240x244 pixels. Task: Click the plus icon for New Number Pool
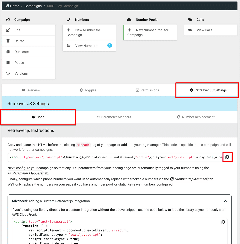click(129, 30)
